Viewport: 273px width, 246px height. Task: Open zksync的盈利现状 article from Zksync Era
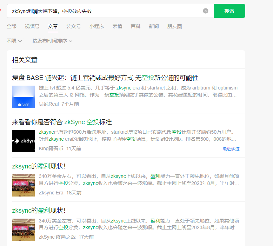(39, 166)
